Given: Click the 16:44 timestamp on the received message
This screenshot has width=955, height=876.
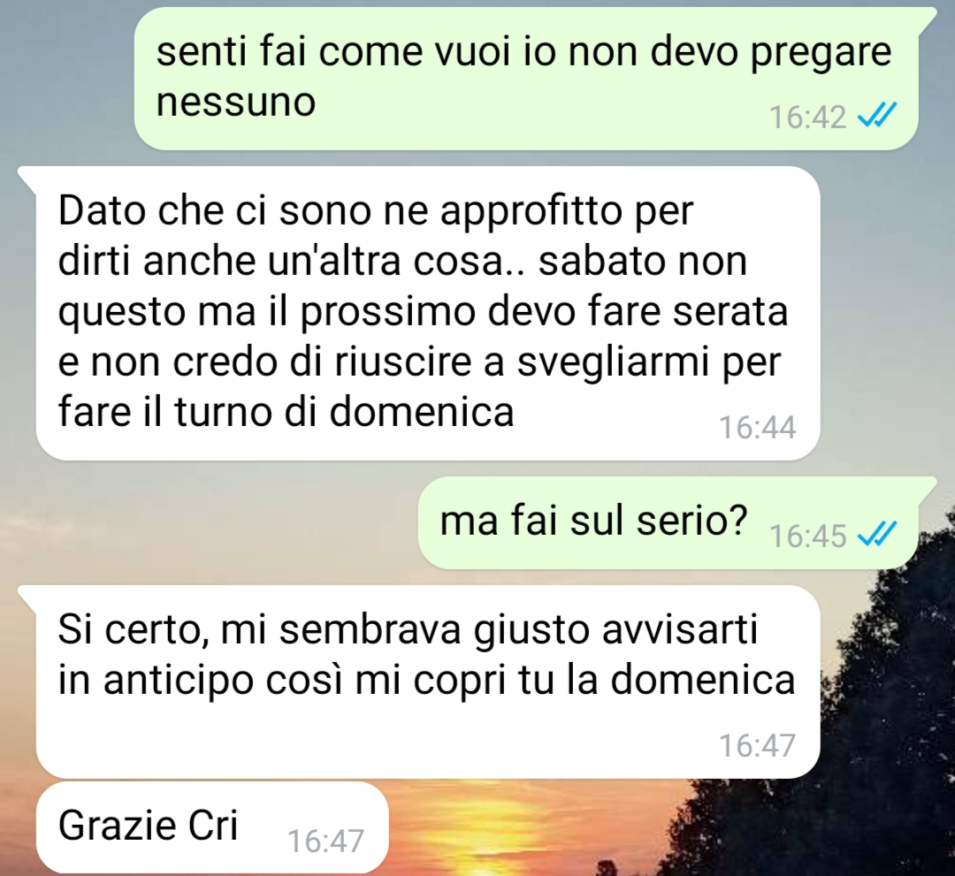Looking at the screenshot, I should (757, 427).
